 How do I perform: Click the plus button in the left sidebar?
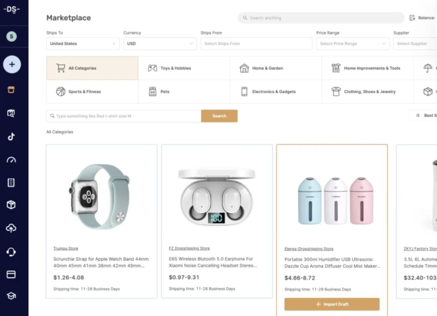point(12,64)
